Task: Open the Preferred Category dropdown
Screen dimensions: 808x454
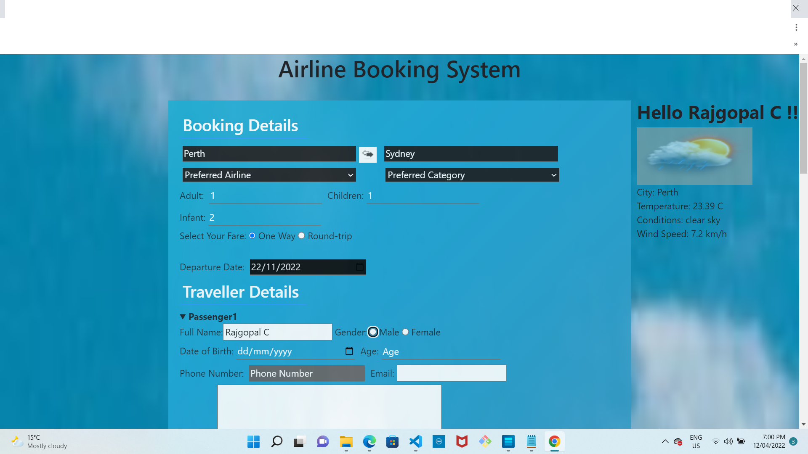Action: click(472, 175)
